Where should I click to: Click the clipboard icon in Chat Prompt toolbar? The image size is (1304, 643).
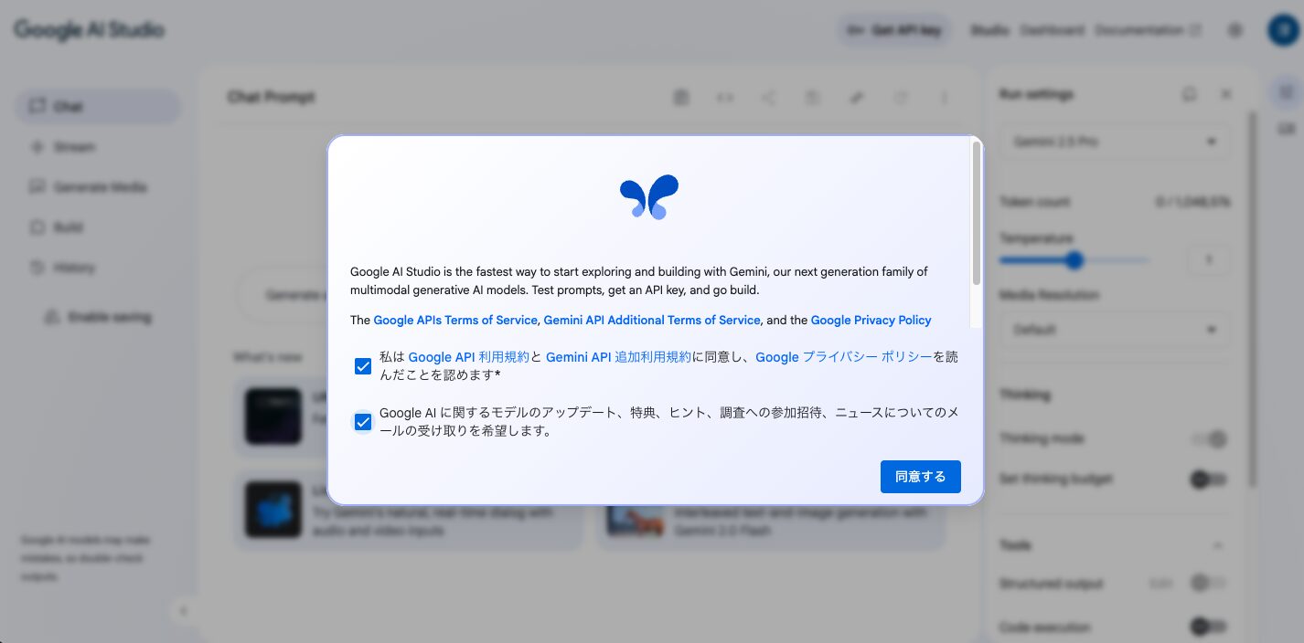680,97
